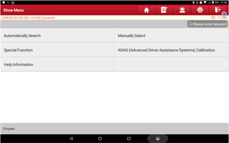
Task: Tap the screenshot gallery button in navbar
Action: 157,139
